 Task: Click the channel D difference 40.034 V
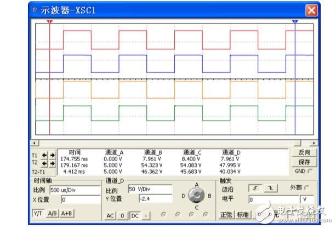pos(230,172)
